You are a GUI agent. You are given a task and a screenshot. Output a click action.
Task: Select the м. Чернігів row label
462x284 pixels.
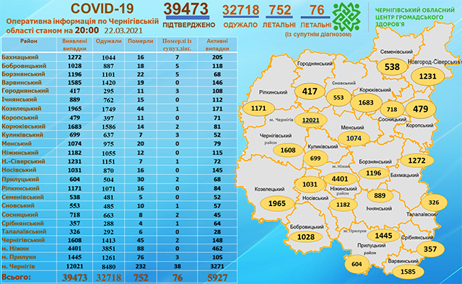(19, 267)
